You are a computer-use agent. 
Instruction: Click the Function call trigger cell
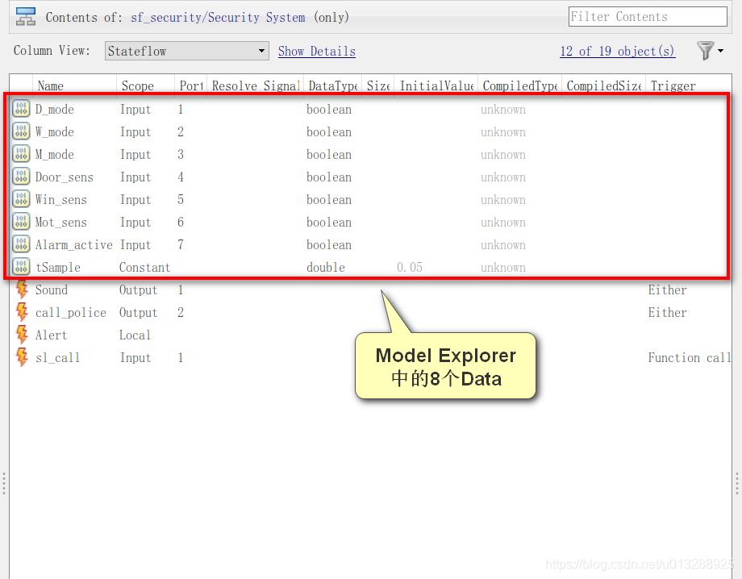[690, 358]
